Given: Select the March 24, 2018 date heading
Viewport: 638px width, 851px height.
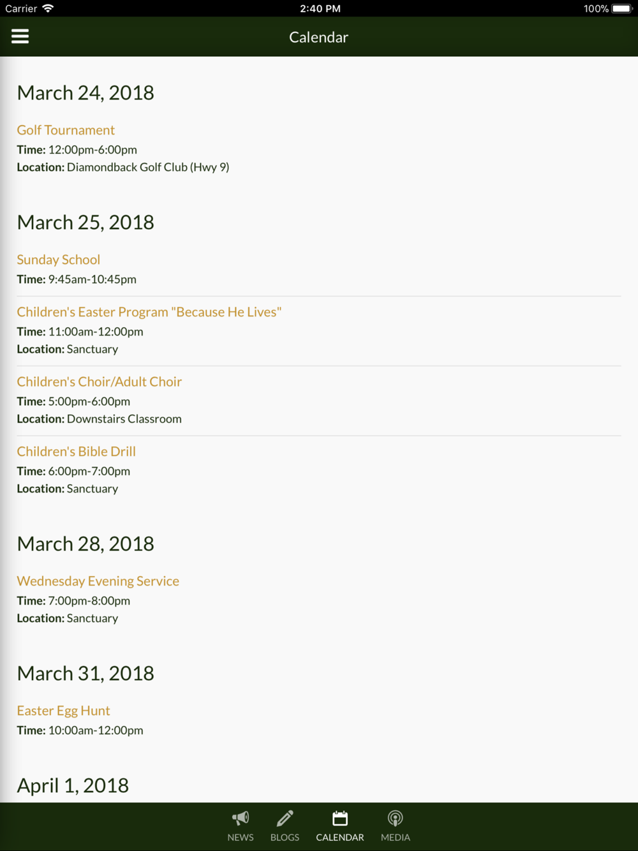Looking at the screenshot, I should coord(85,93).
